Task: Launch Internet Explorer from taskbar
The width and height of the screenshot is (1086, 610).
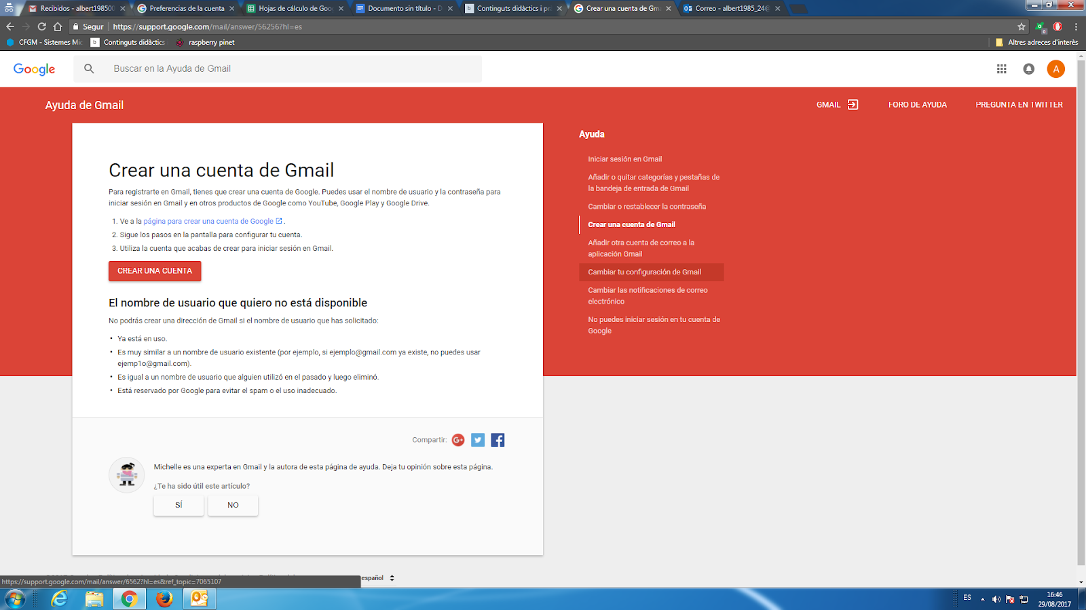Action: coord(59,599)
